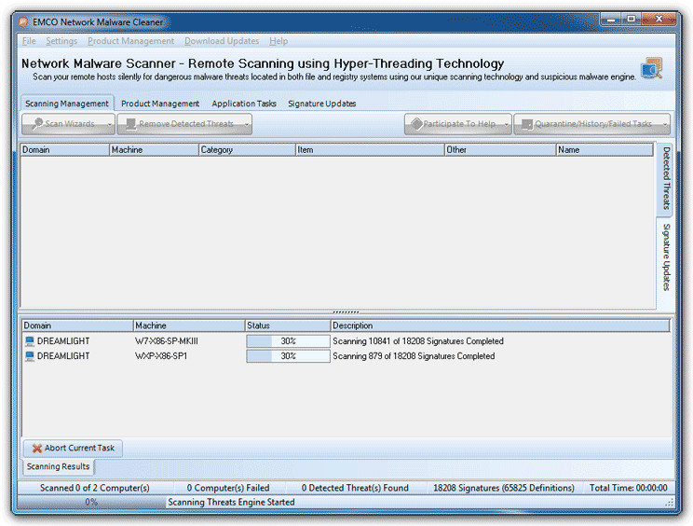This screenshot has width=693, height=526.
Task: Select the vertical Signature Updates side tab
Action: (666, 257)
